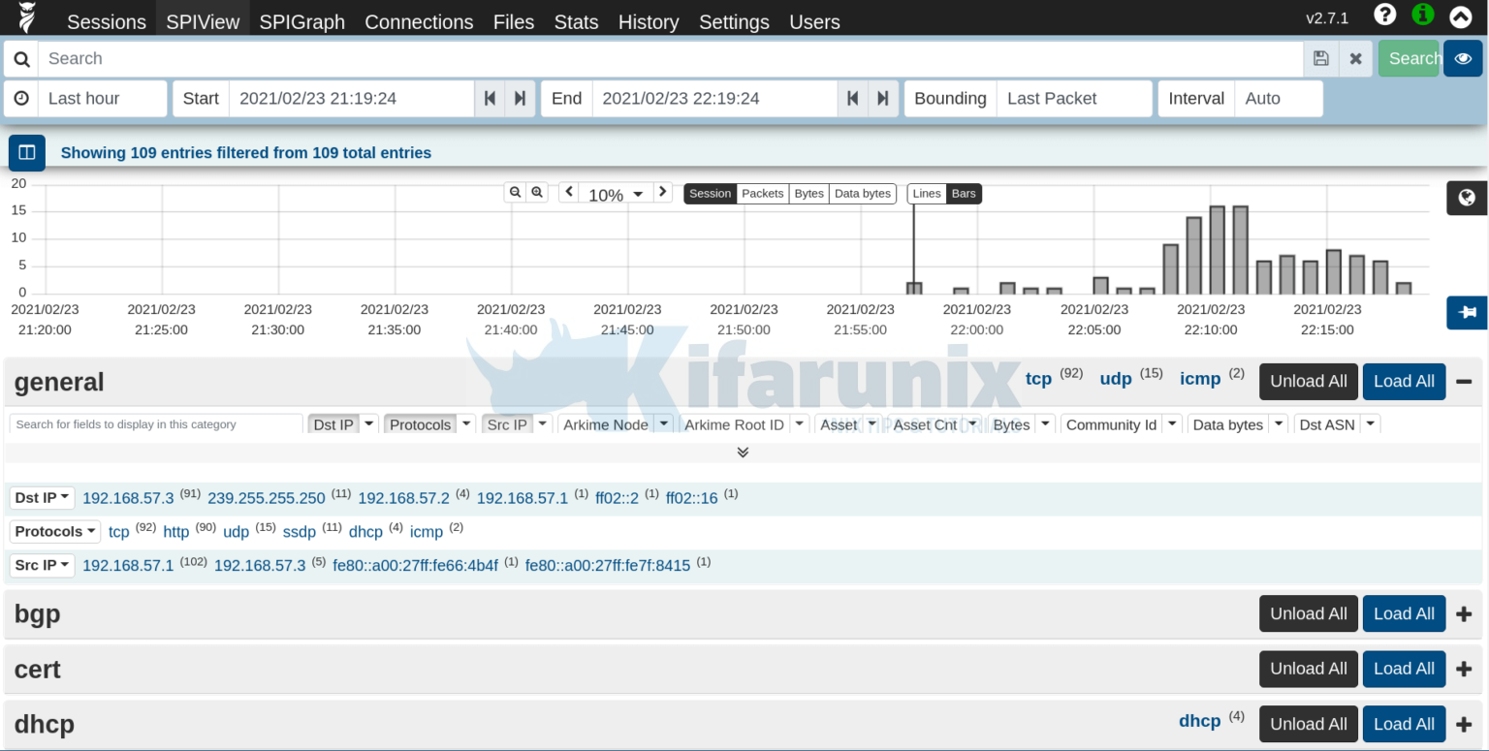The image size is (1489, 751).
Task: Zoom out the timeline with magnifier icon
Action: [515, 192]
